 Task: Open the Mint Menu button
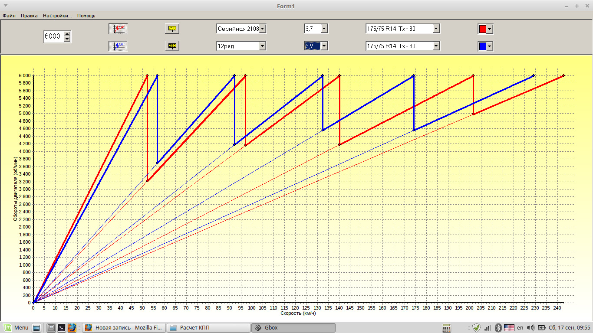point(16,327)
